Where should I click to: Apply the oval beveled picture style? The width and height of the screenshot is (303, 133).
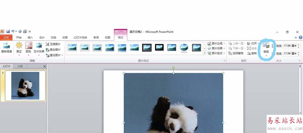point(184,48)
